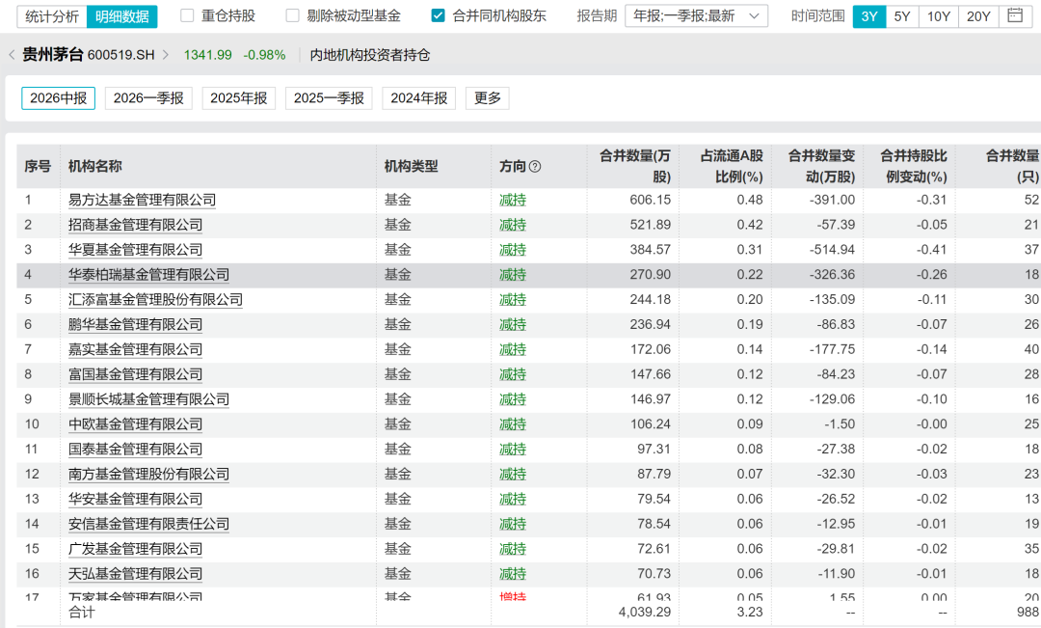
Task: Open 华安基金管理有限公司 link
Action: (x=136, y=499)
